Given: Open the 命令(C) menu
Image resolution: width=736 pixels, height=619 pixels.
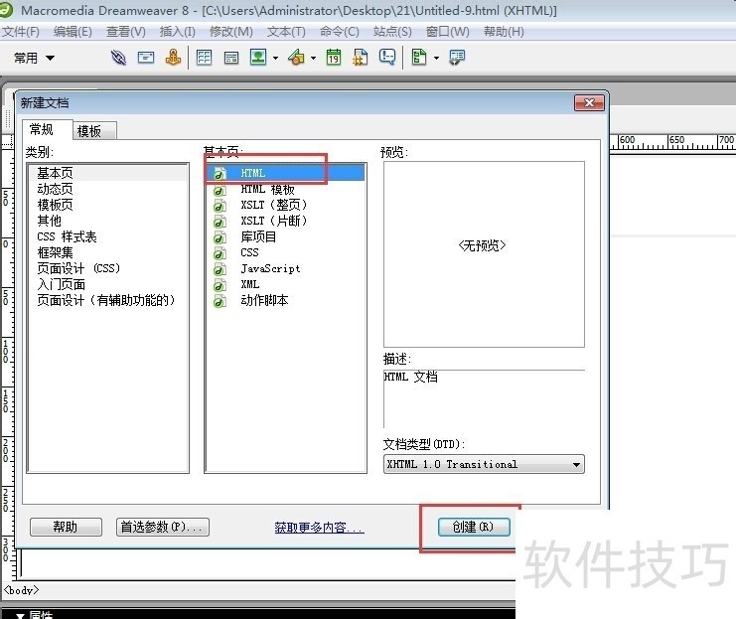Looking at the screenshot, I should pyautogui.click(x=340, y=32).
